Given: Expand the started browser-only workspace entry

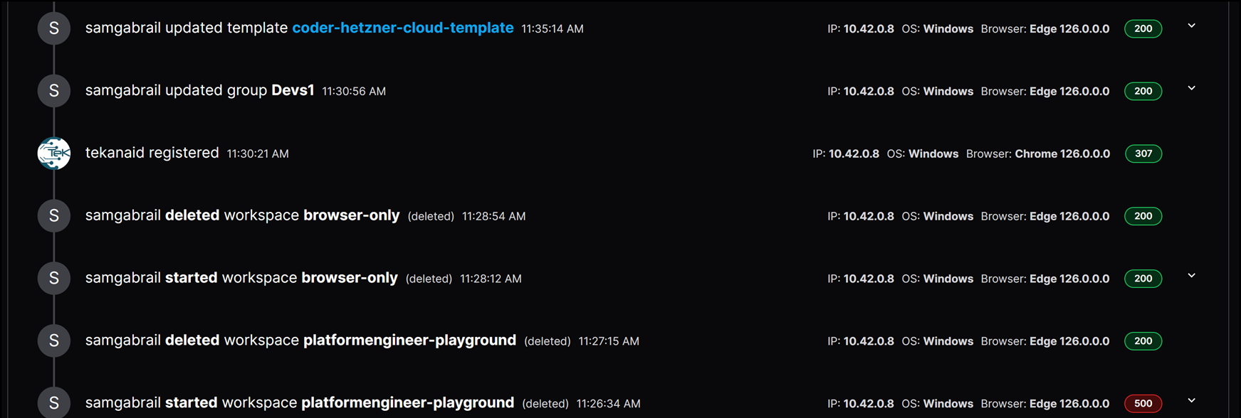Looking at the screenshot, I should coord(1191,276).
